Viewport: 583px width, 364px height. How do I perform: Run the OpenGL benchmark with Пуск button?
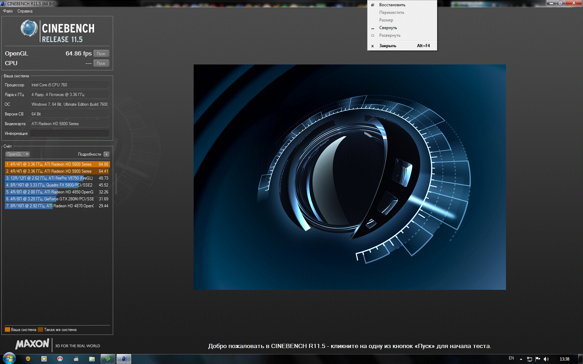(101, 54)
